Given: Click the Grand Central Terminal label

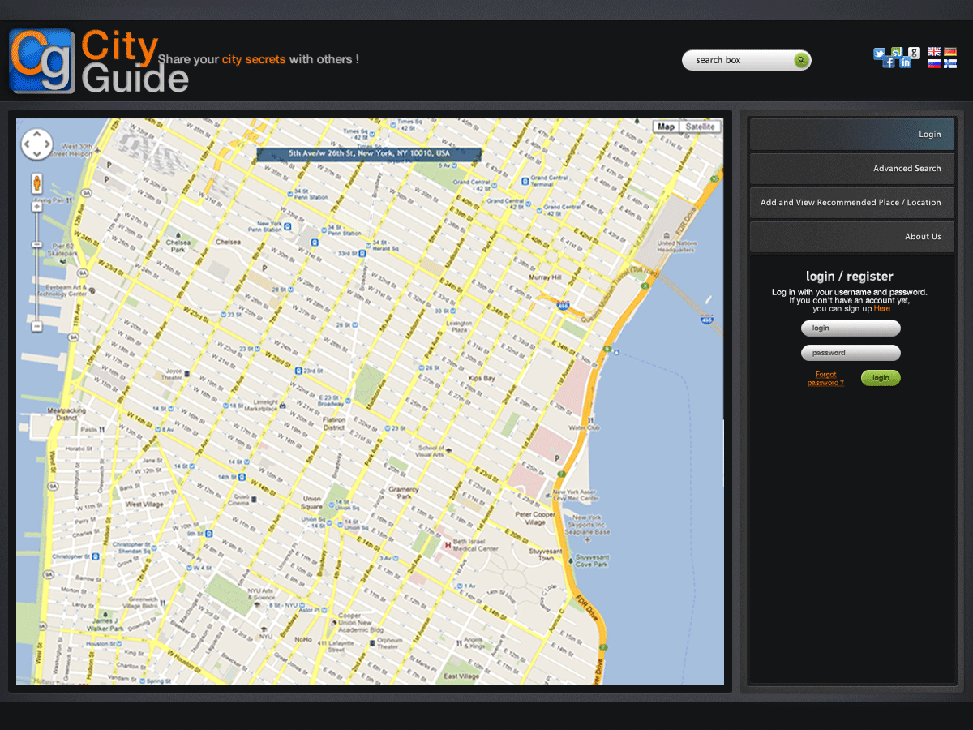Looking at the screenshot, I should pyautogui.click(x=549, y=180).
